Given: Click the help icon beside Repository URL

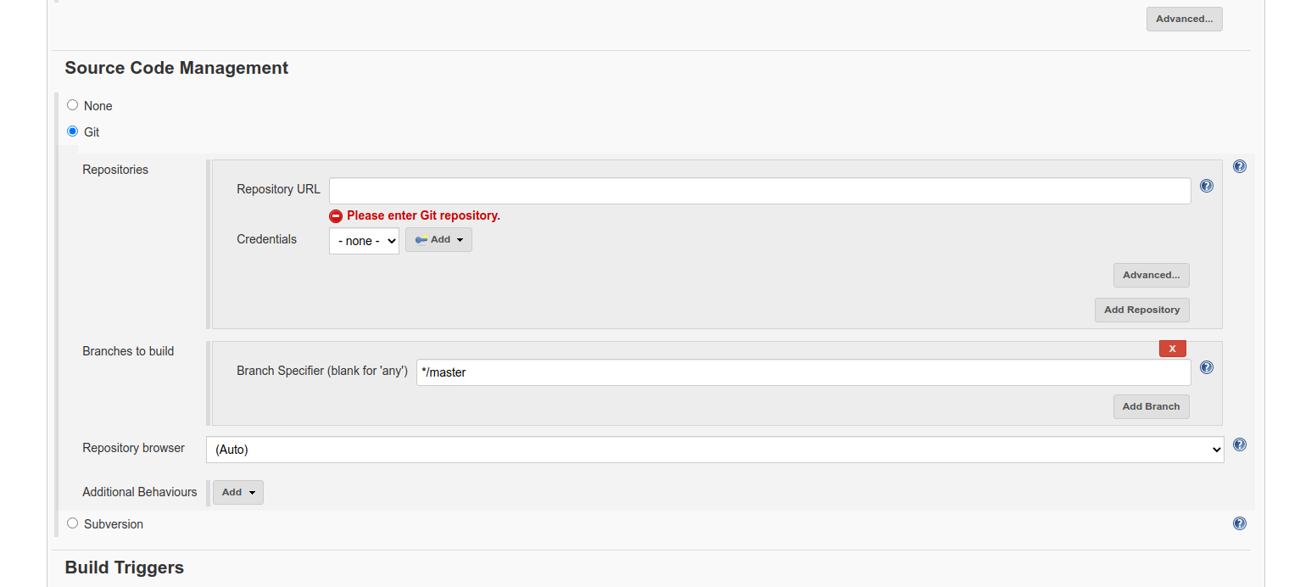Looking at the screenshot, I should coord(1206,186).
